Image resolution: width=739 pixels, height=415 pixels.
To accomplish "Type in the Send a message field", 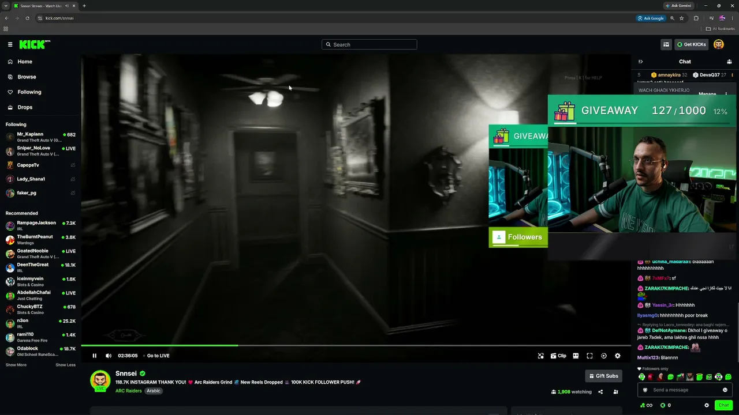I will (x=685, y=390).
